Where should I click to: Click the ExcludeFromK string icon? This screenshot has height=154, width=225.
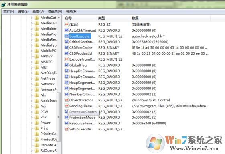tap(67, 59)
